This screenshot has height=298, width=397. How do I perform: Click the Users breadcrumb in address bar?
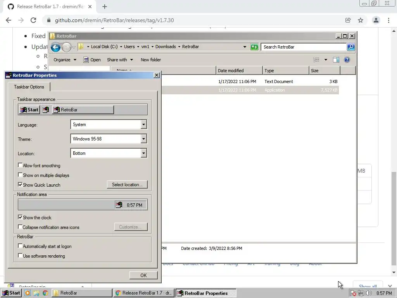pos(129,47)
